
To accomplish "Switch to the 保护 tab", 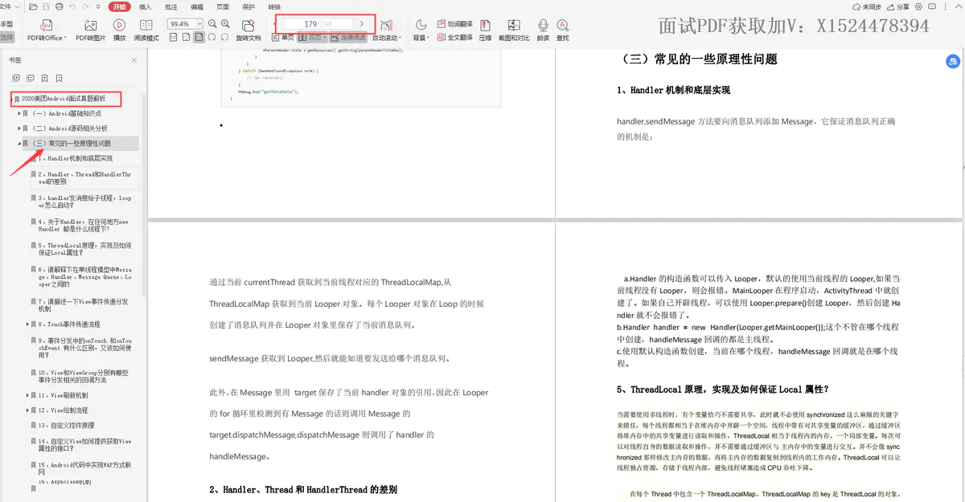I will (x=248, y=6).
